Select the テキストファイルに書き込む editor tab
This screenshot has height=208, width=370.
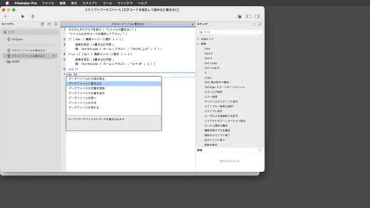pyautogui.click(x=128, y=24)
